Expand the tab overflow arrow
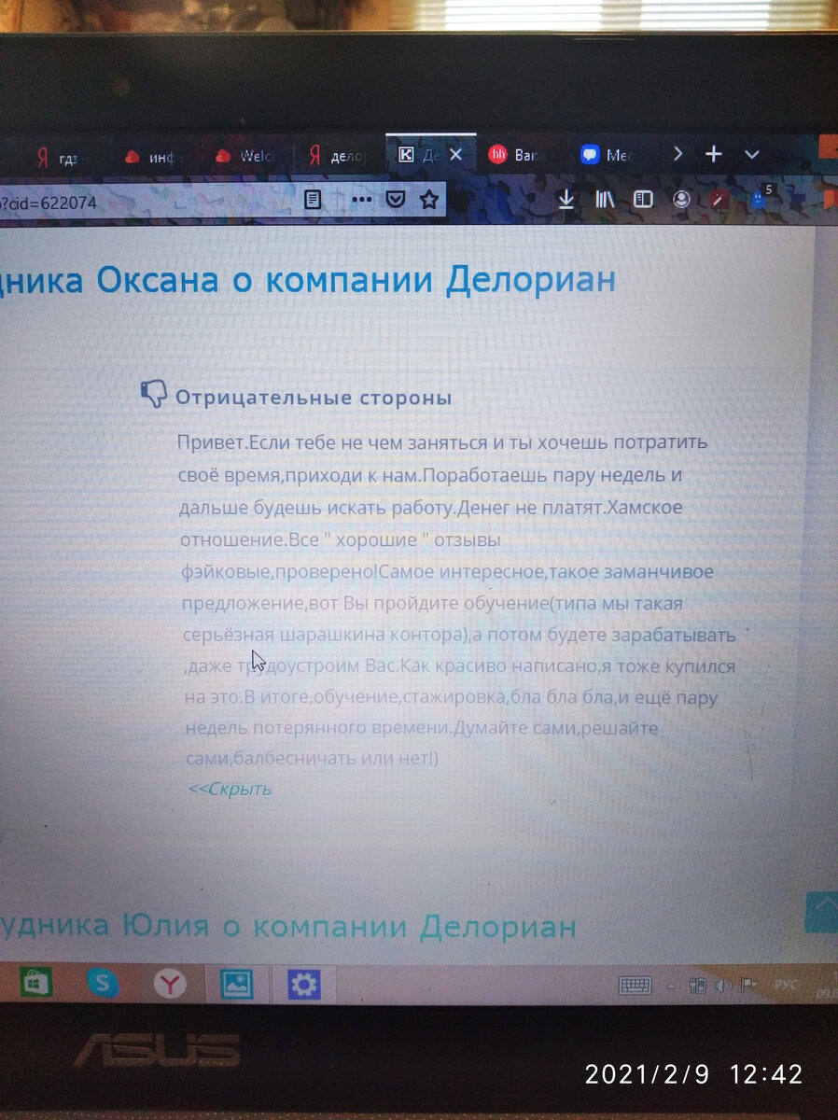The height and width of the screenshot is (1120, 838). 677,155
